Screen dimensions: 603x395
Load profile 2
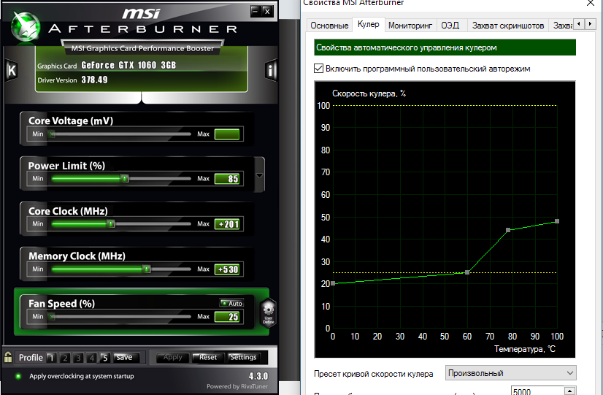pos(65,358)
